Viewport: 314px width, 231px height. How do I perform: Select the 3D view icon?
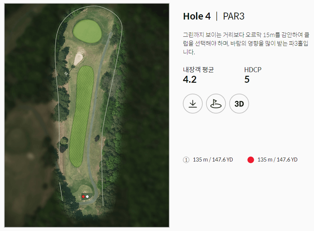(239, 104)
